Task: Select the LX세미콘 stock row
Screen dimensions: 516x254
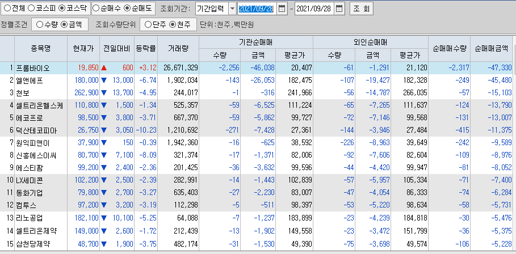Action: point(257,180)
